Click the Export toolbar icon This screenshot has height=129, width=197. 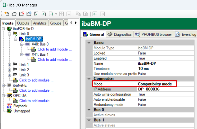(x=51, y=14)
